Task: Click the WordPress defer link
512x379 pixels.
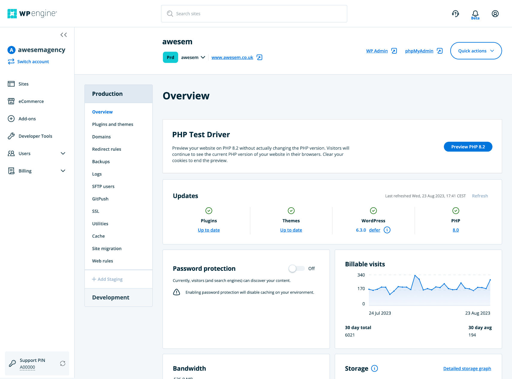Action: 375,230
